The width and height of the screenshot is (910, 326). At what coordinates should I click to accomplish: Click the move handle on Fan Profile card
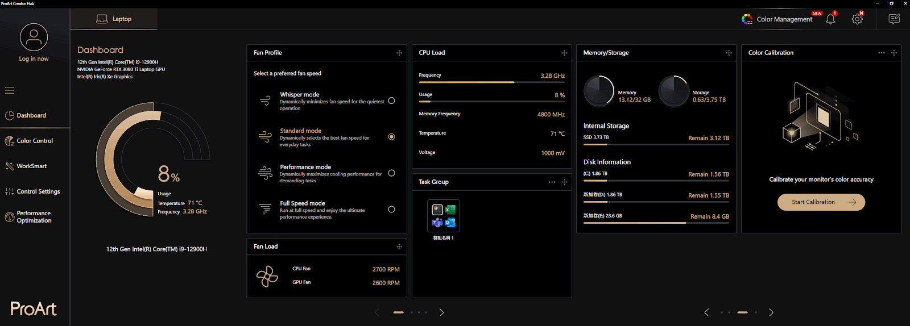[399, 53]
